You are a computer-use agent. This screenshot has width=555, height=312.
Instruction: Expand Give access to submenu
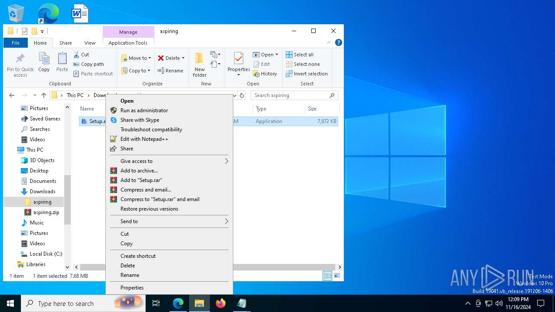169,161
